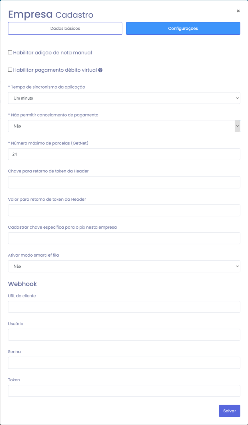Select the Senha input field

pyautogui.click(x=124, y=363)
